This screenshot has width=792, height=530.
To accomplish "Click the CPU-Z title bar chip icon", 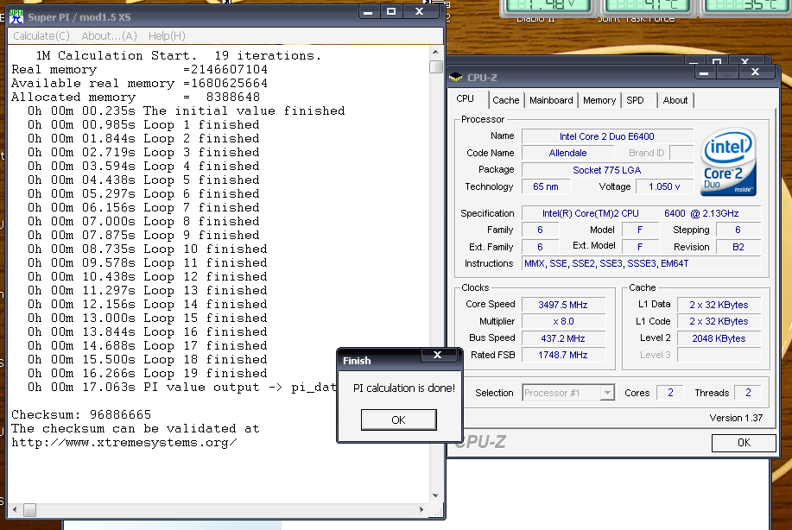I will click(x=456, y=77).
